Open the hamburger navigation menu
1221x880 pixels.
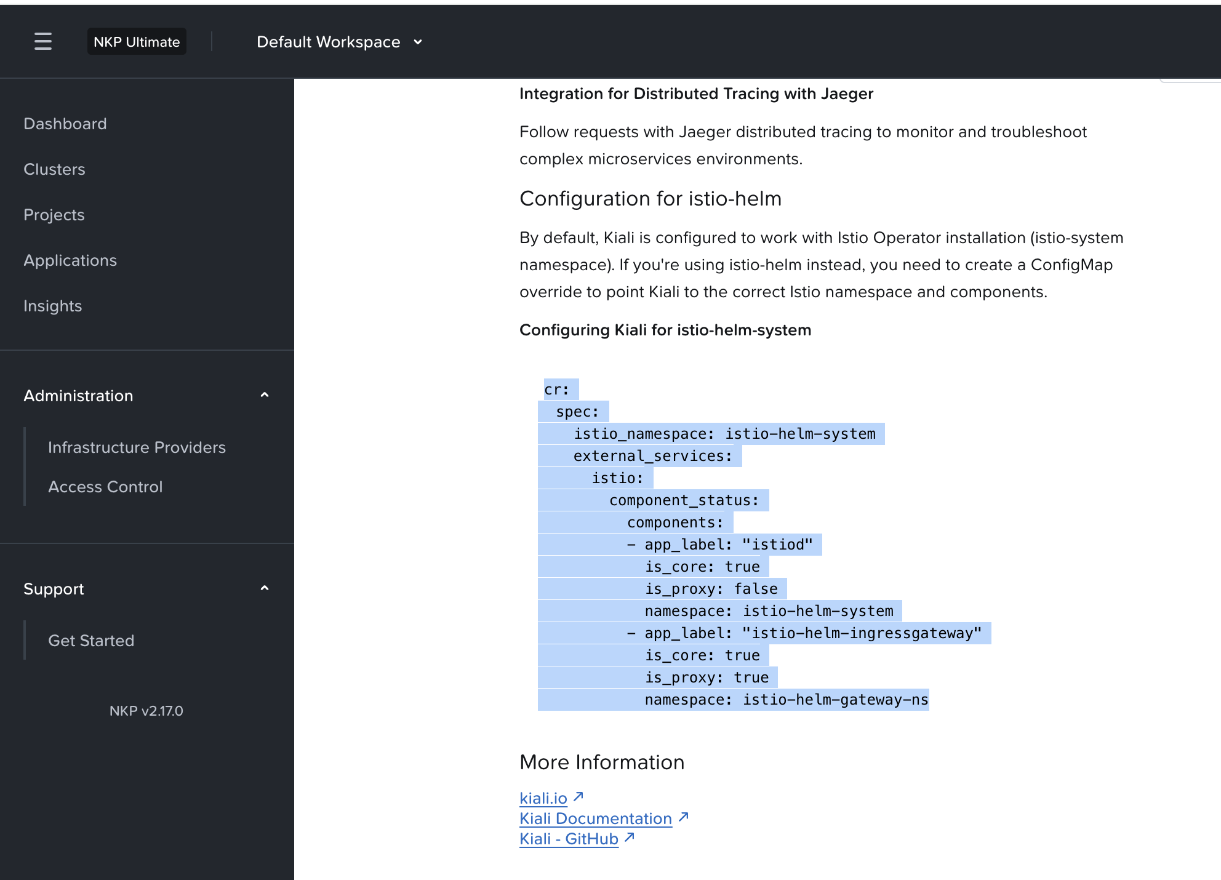(x=43, y=41)
